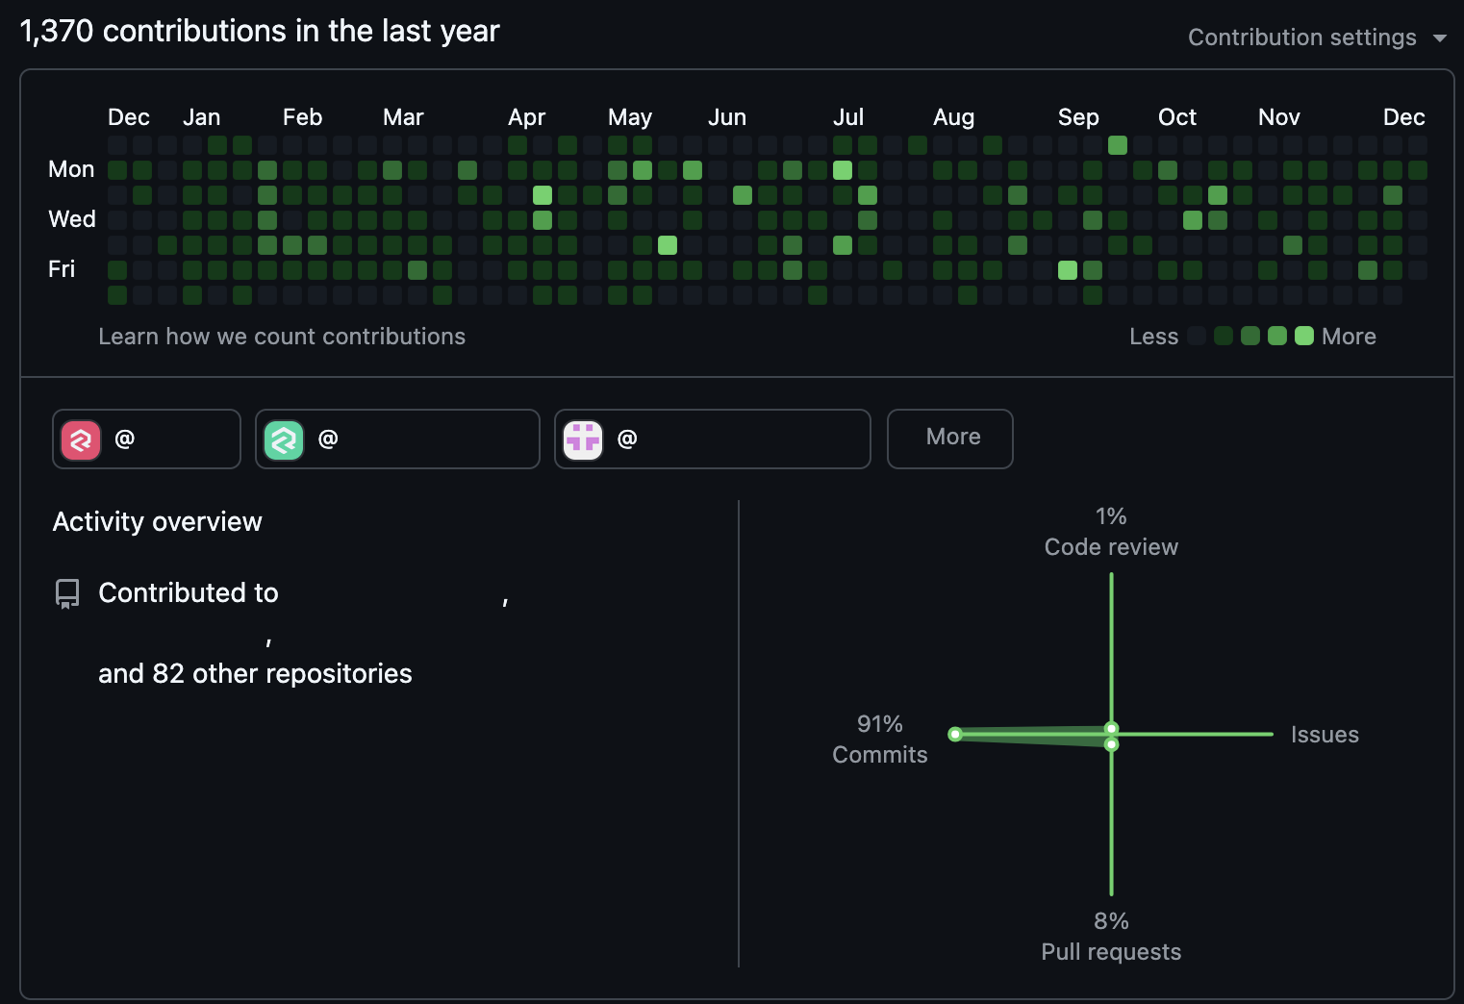
Task: Select the green organization avatar icon
Action: [284, 440]
